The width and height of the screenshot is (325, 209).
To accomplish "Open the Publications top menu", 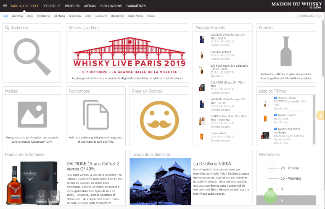I will point(111,6).
